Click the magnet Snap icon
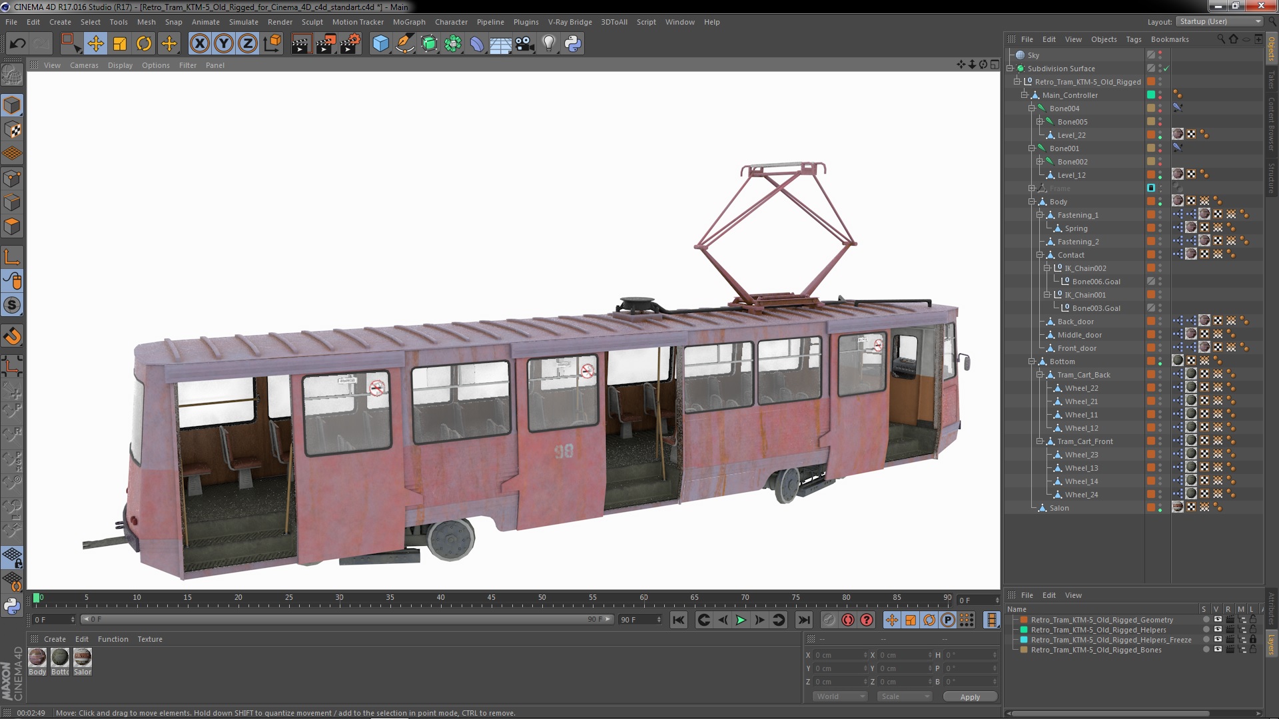This screenshot has width=1279, height=719. click(x=12, y=336)
